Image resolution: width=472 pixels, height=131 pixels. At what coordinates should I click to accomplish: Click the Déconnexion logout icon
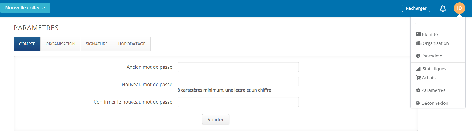418,103
